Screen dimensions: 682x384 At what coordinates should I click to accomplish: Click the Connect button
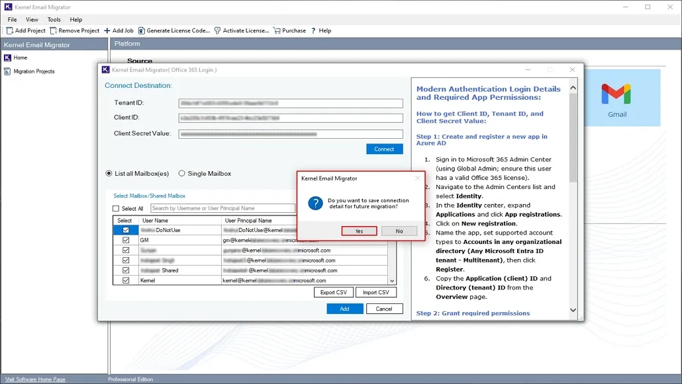coord(385,149)
